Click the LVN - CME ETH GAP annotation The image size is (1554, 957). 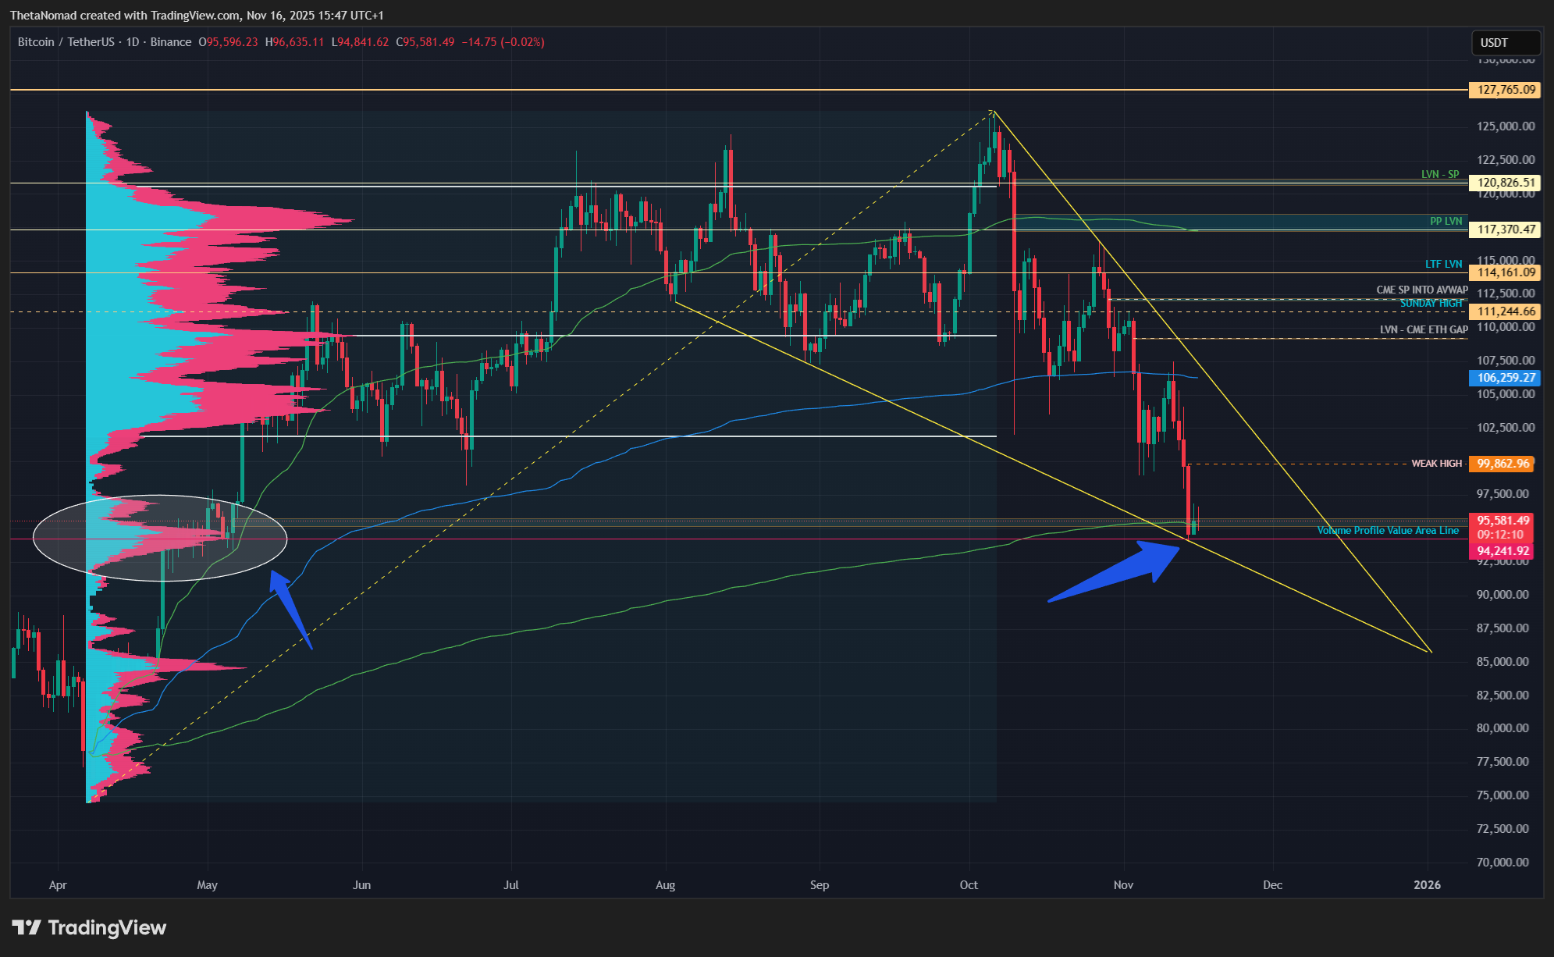(1424, 329)
